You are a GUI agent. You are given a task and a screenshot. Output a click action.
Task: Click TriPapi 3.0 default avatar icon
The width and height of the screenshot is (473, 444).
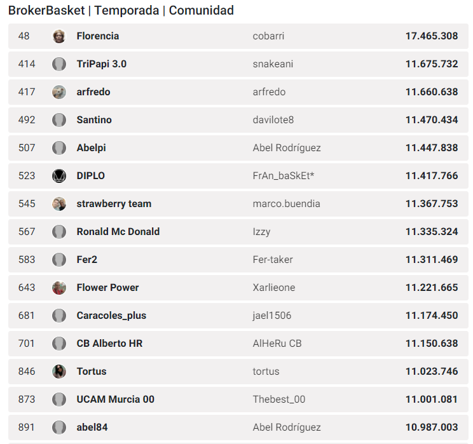[59, 64]
